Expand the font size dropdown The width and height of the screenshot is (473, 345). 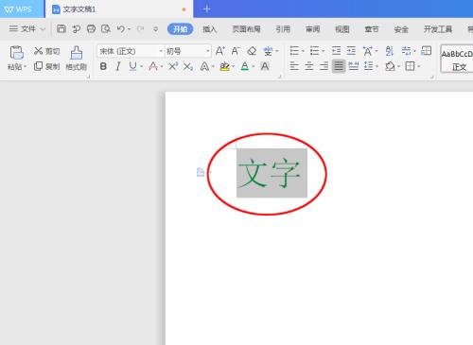207,51
